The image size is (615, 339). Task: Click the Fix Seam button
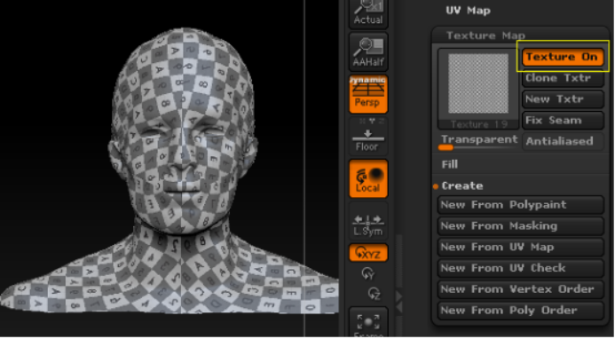(563, 121)
